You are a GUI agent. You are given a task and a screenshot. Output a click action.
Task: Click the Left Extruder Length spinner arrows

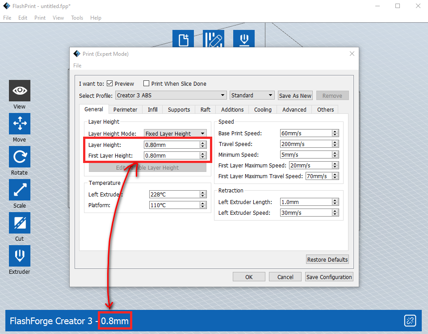coord(335,202)
